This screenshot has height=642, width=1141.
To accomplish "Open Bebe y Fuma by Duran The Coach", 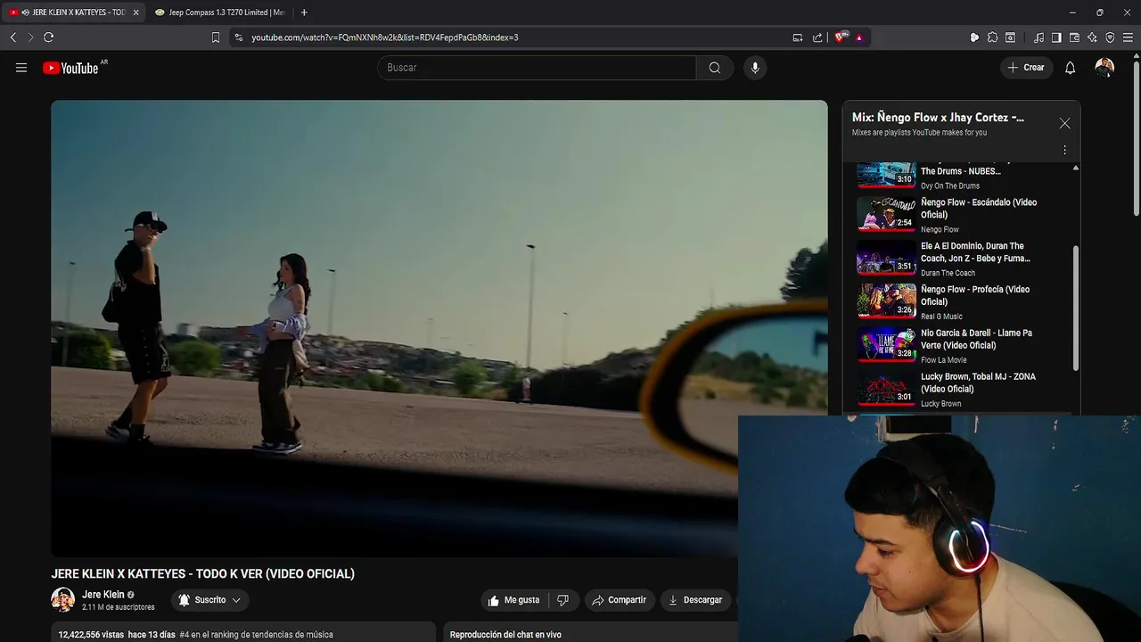I will [976, 252].
